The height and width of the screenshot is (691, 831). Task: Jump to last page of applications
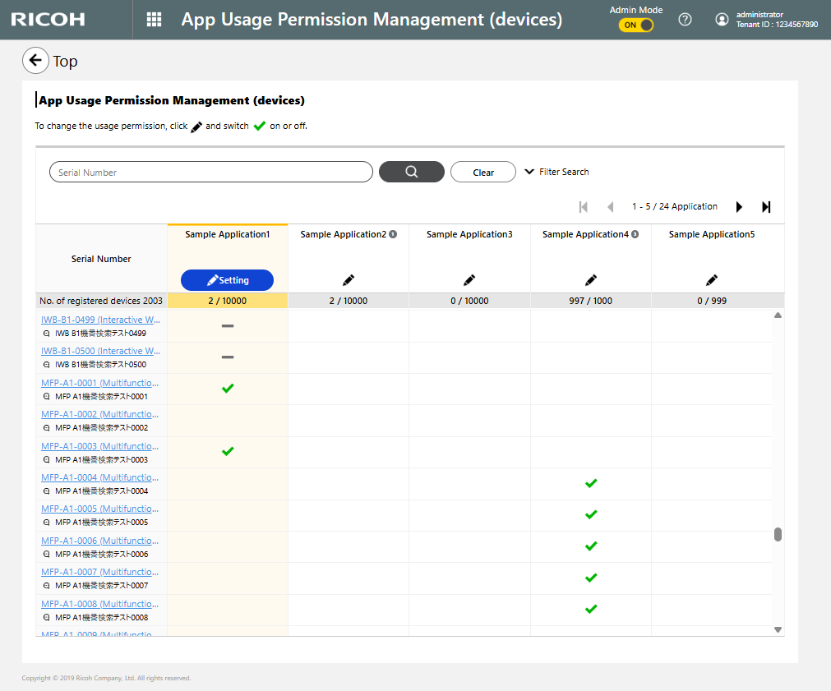[766, 207]
